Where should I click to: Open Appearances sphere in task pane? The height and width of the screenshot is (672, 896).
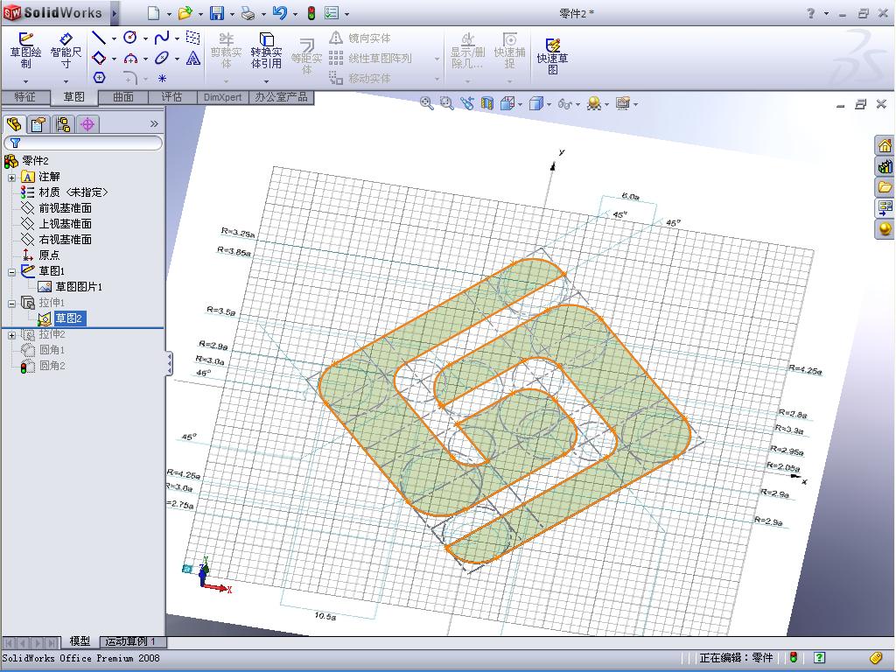[885, 228]
